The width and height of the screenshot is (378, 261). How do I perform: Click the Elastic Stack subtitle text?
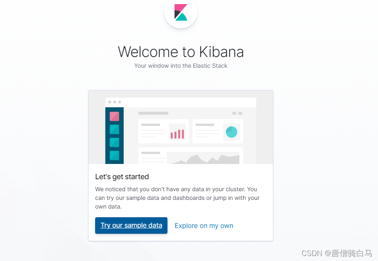coord(181,65)
